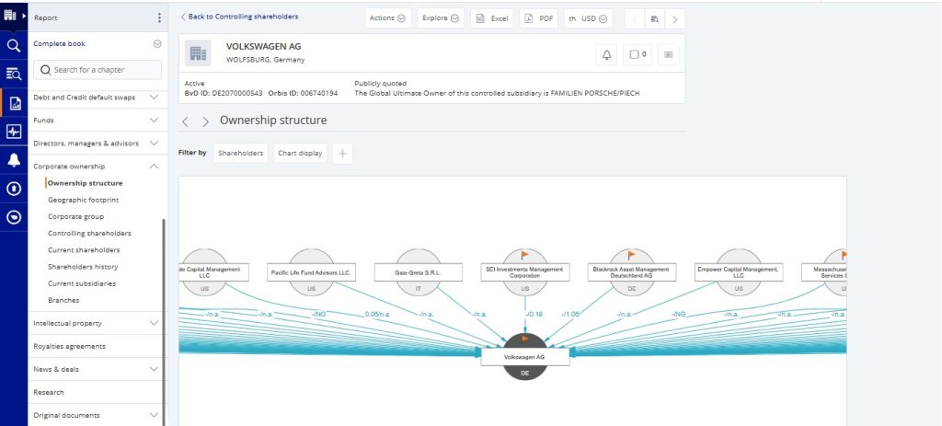Click the Report panel title
This screenshot has height=426, width=942.
click(x=46, y=18)
